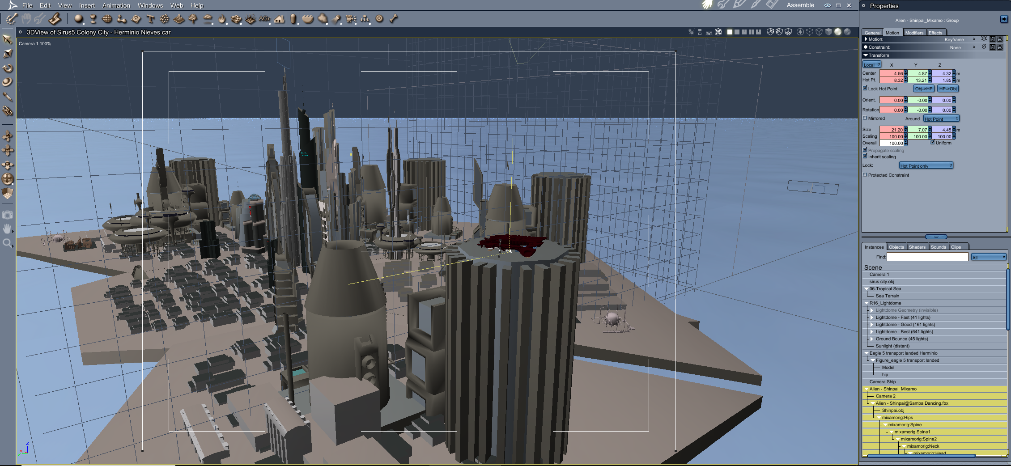Switch viewport to single-view layout
Image resolution: width=1011 pixels, height=466 pixels.
(x=730, y=32)
